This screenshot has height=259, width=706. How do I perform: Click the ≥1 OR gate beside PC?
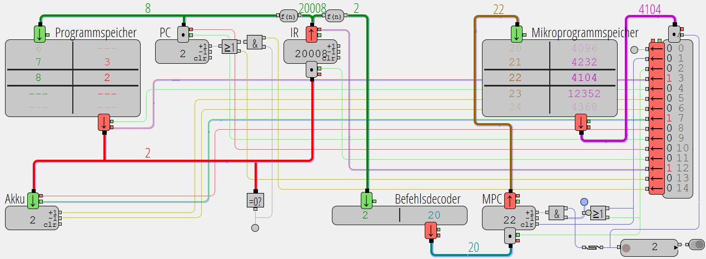coord(229,47)
